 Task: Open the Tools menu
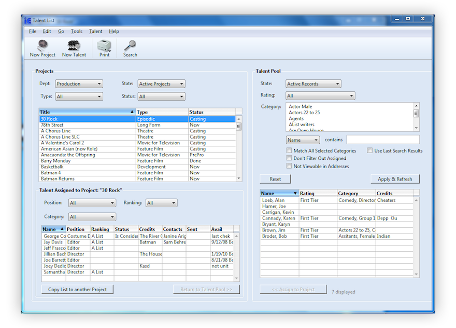(77, 31)
